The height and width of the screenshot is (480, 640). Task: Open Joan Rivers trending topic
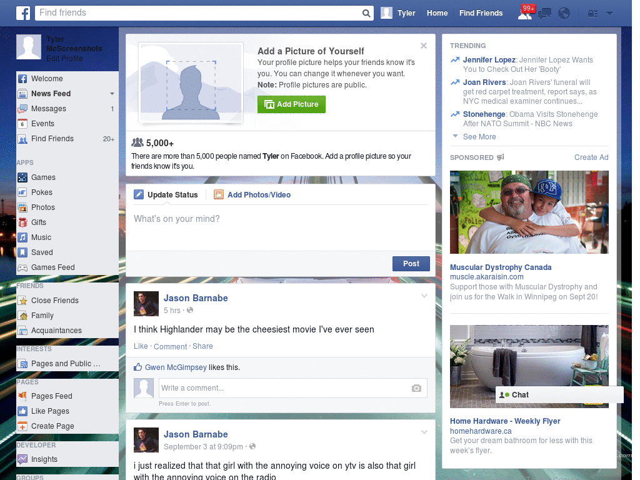[x=484, y=82]
